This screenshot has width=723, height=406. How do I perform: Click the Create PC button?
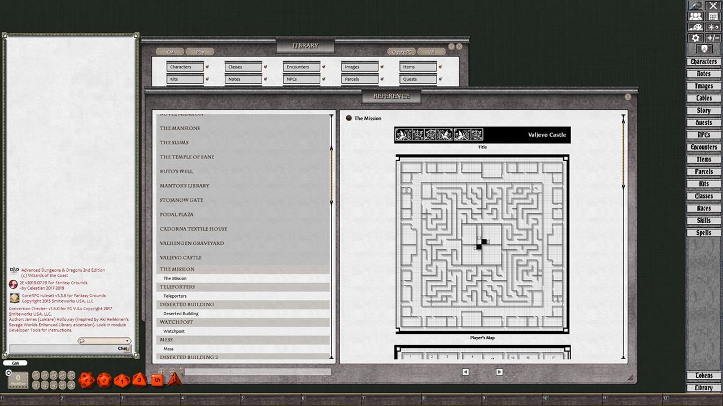pyautogui.click(x=402, y=51)
